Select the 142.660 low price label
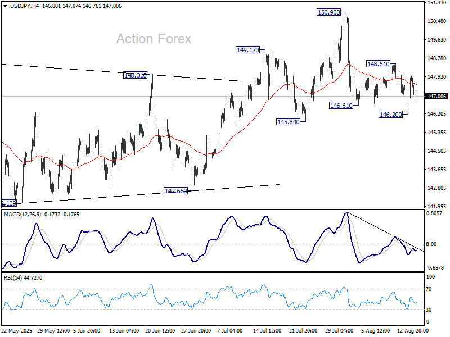 175,190
